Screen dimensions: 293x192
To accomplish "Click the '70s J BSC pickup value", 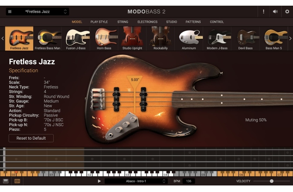I will coord(54,120).
